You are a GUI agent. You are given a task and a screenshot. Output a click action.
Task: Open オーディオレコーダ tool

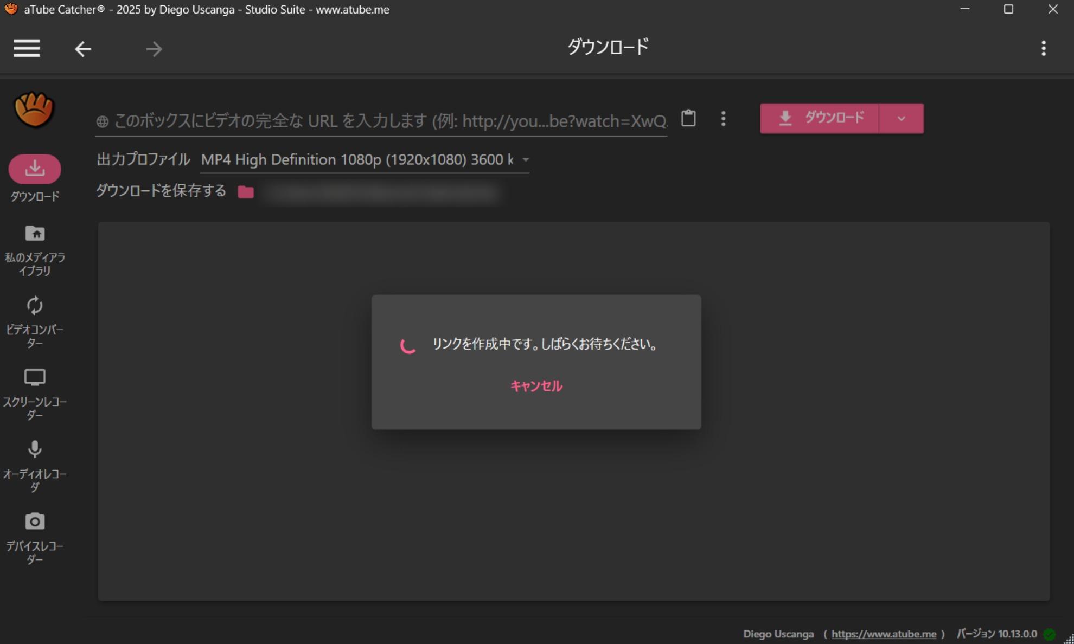click(x=35, y=466)
